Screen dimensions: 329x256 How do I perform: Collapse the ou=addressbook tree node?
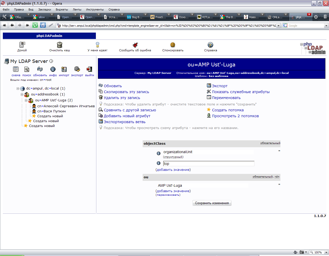[x=22, y=94]
